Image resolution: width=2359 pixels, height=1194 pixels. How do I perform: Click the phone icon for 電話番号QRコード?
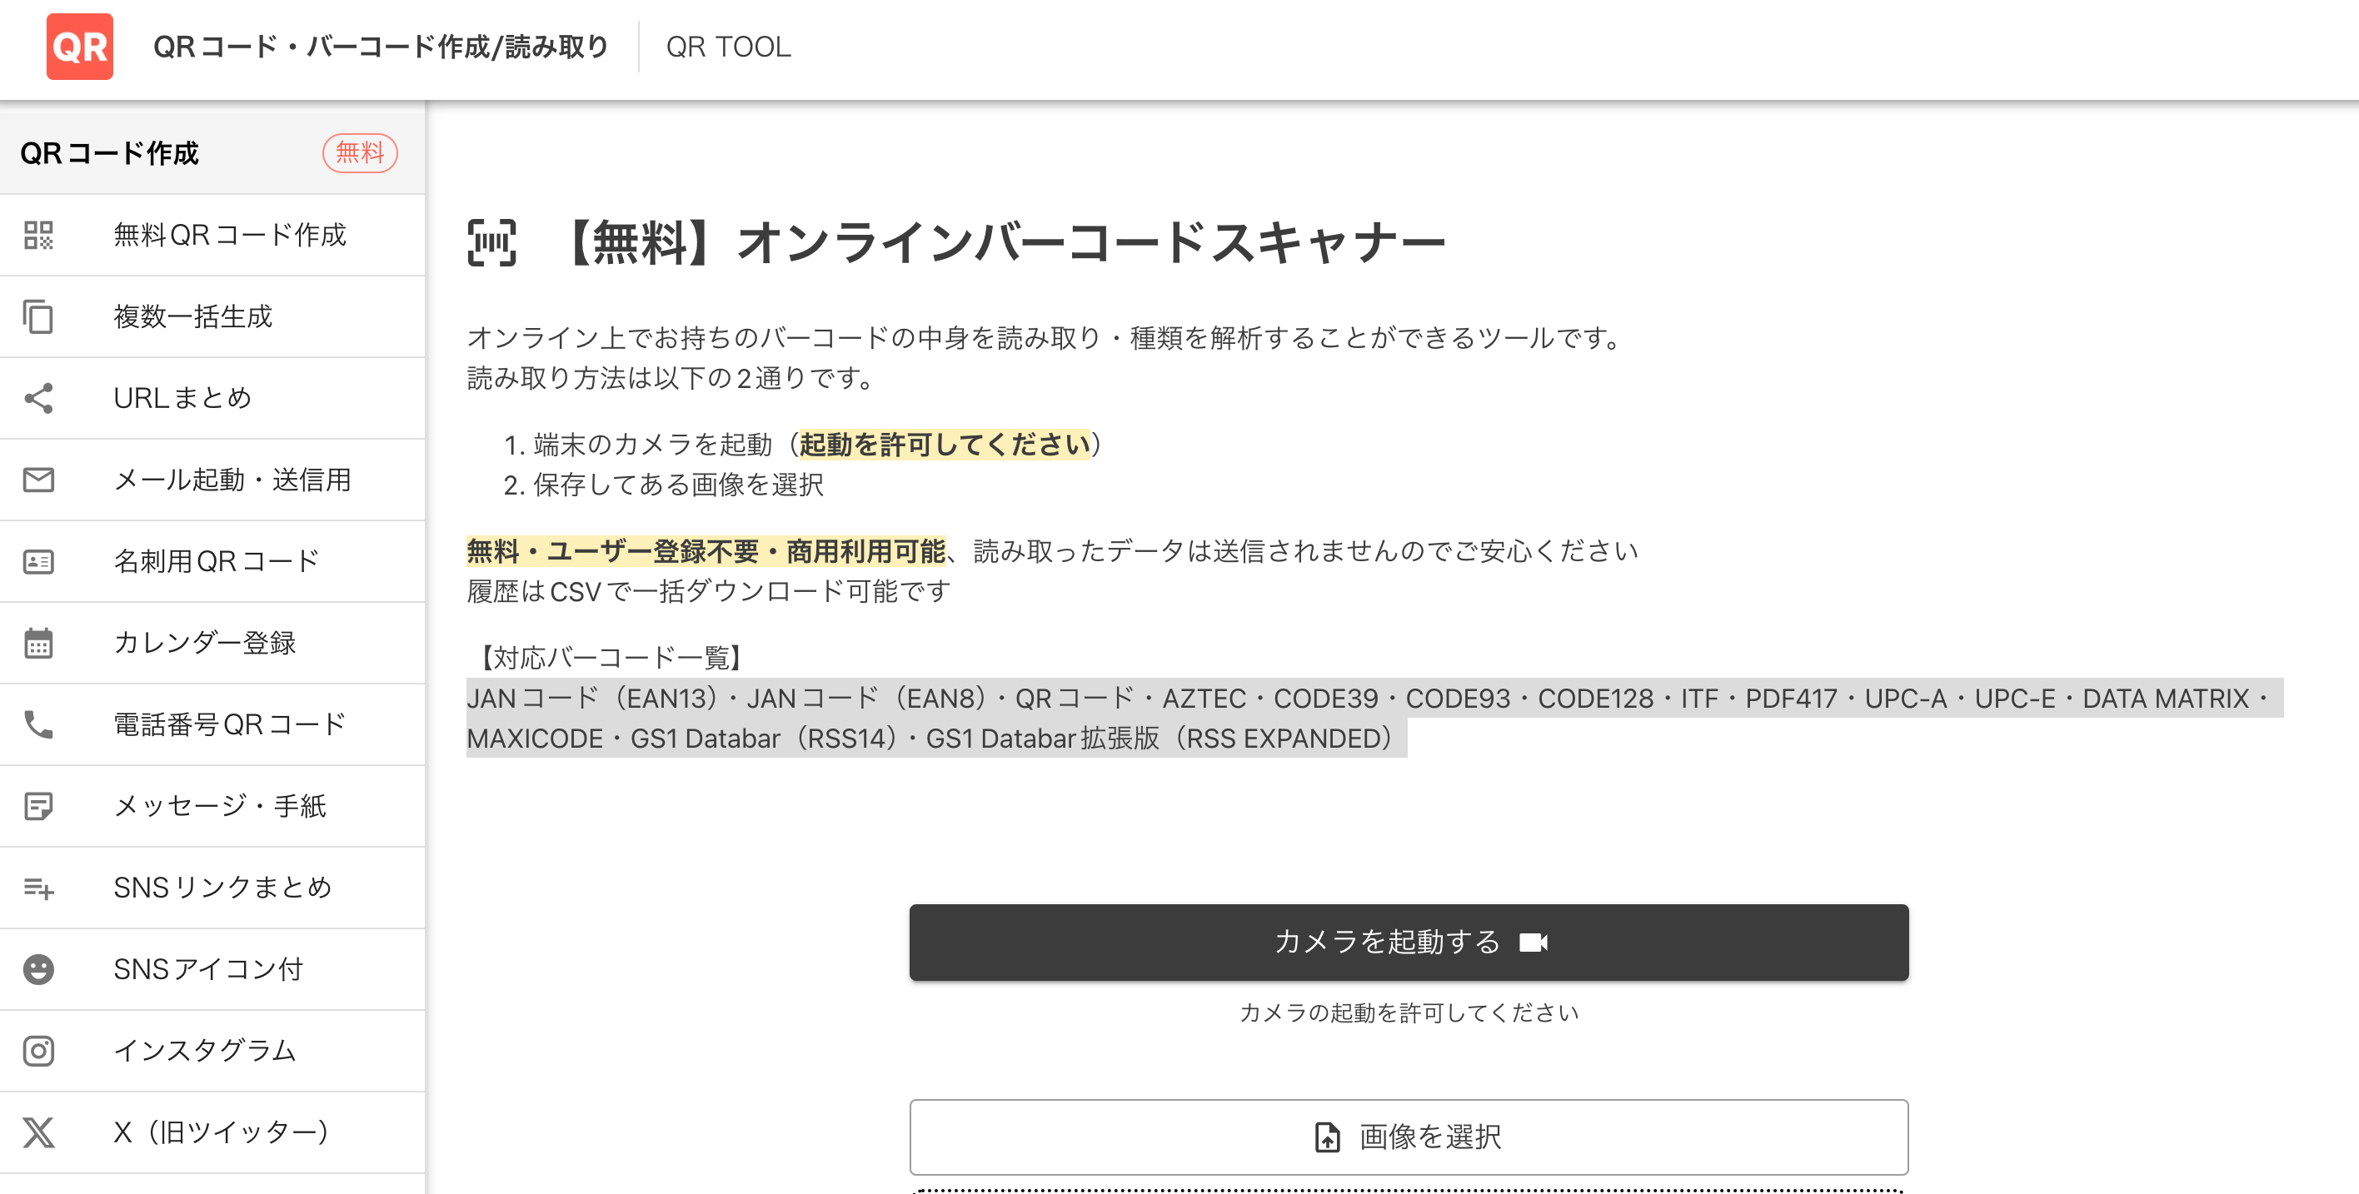[x=40, y=724]
